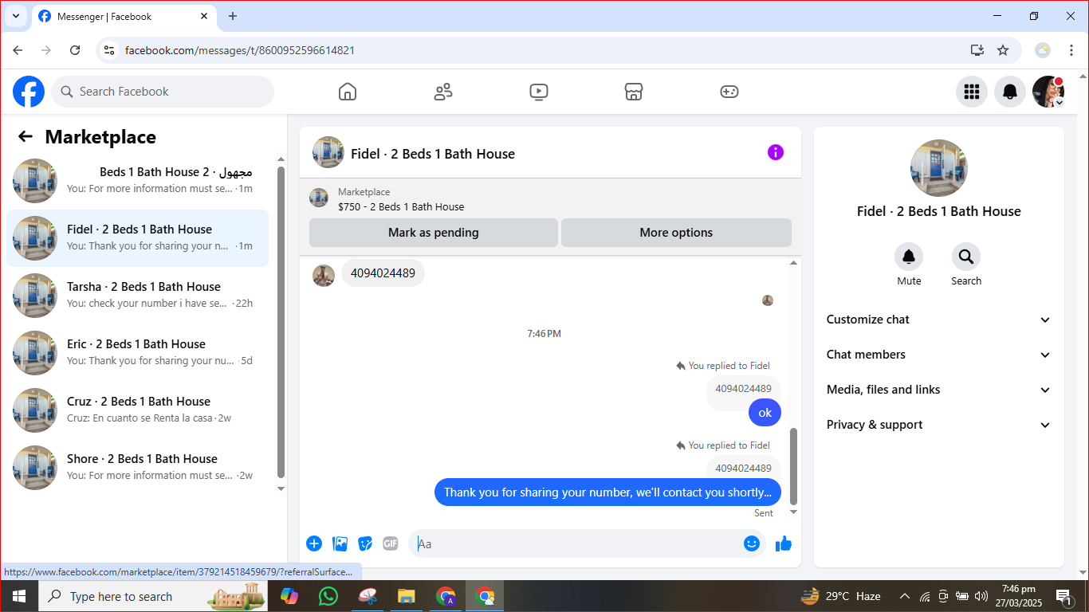The width and height of the screenshot is (1089, 612).
Task: Click the blue ok message bubble
Action: click(x=765, y=413)
